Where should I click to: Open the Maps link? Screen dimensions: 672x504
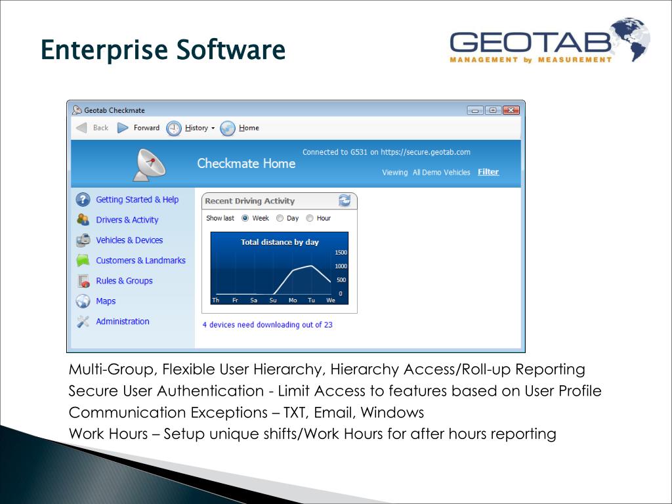pyautogui.click(x=106, y=301)
